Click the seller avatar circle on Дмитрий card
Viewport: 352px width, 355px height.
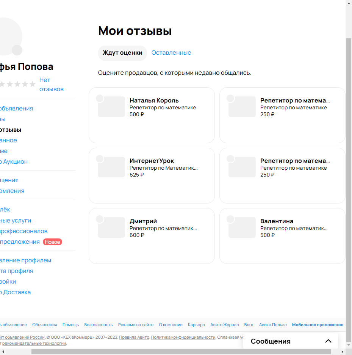[100, 219]
